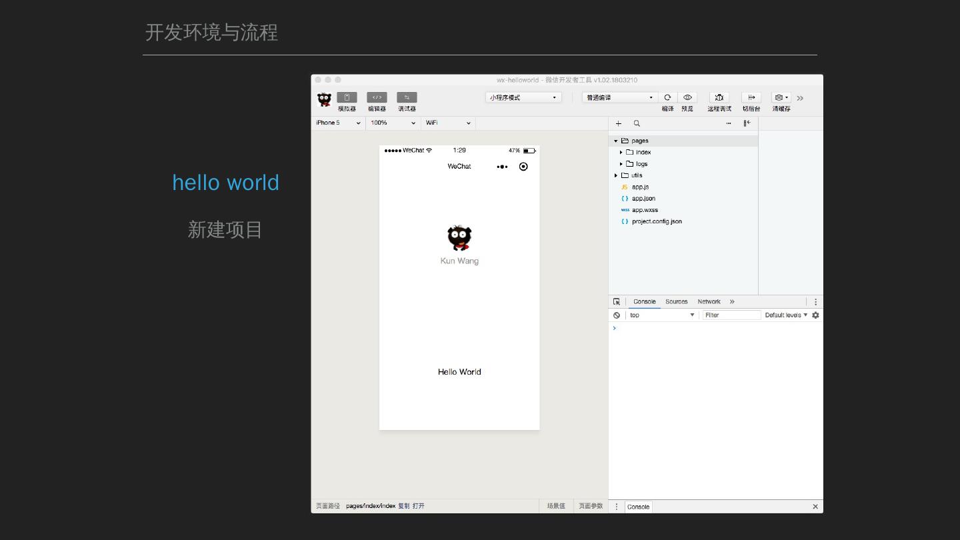Viewport: 960px width, 540px height.
Task: Click the 编译 compile refresh icon
Action: [x=667, y=97]
